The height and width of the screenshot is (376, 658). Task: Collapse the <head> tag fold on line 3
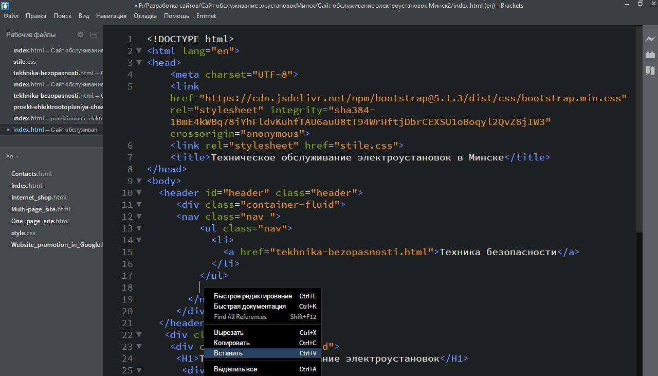(x=139, y=63)
